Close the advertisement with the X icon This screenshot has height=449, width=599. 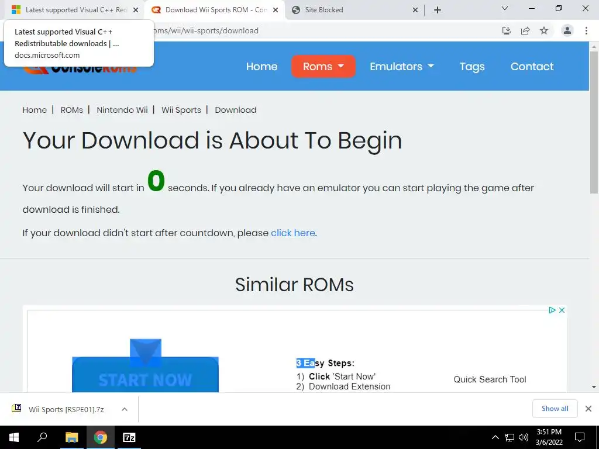(x=562, y=310)
